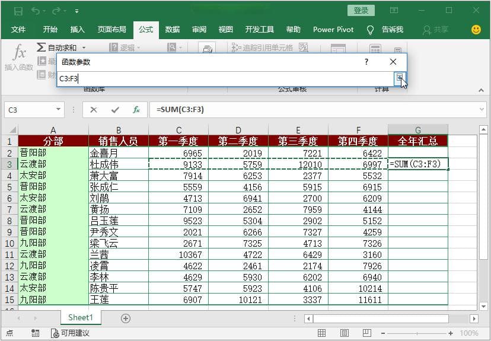Click the Ribbon Display Options icon

pyautogui.click(x=394, y=10)
